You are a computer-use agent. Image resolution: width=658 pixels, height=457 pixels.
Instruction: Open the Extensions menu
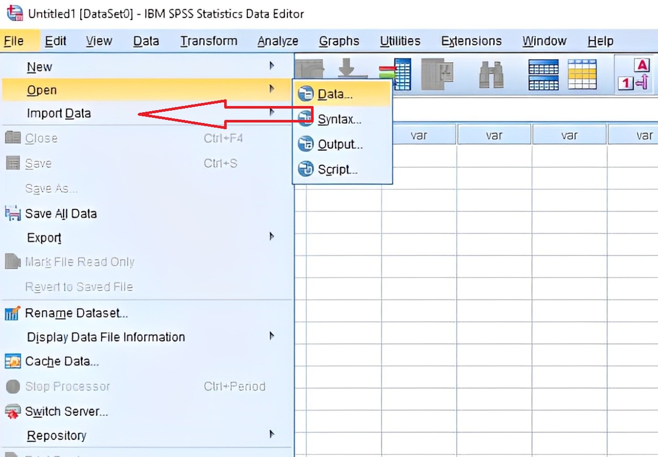(x=471, y=41)
